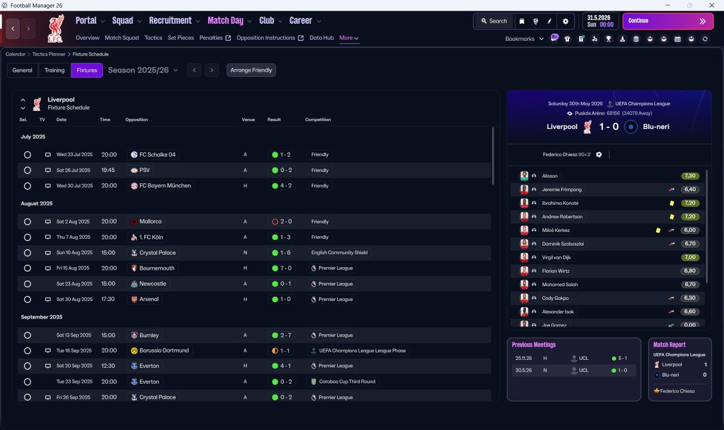
Task: Open the pencil edit icon in top bar
Action: (x=549, y=21)
